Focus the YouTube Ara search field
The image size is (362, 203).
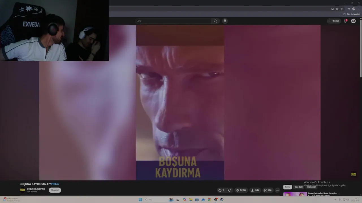173,21
